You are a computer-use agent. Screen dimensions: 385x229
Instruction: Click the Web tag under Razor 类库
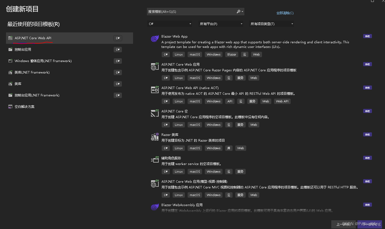(x=240, y=148)
